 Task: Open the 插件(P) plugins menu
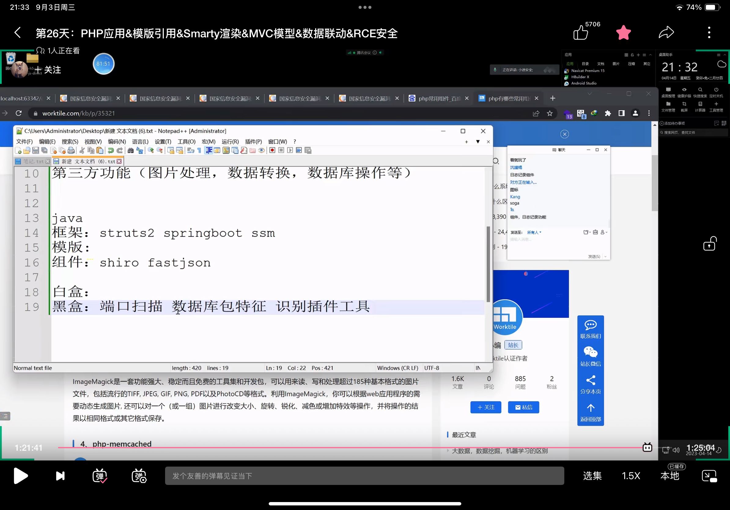click(253, 142)
